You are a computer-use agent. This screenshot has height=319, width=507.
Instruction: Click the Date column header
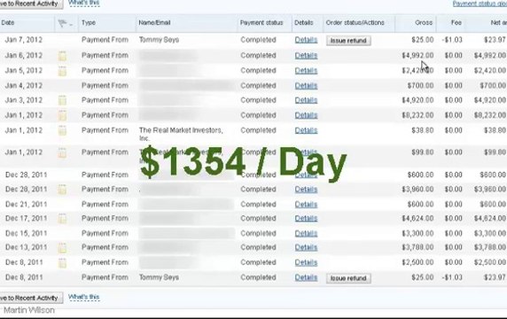[8, 23]
